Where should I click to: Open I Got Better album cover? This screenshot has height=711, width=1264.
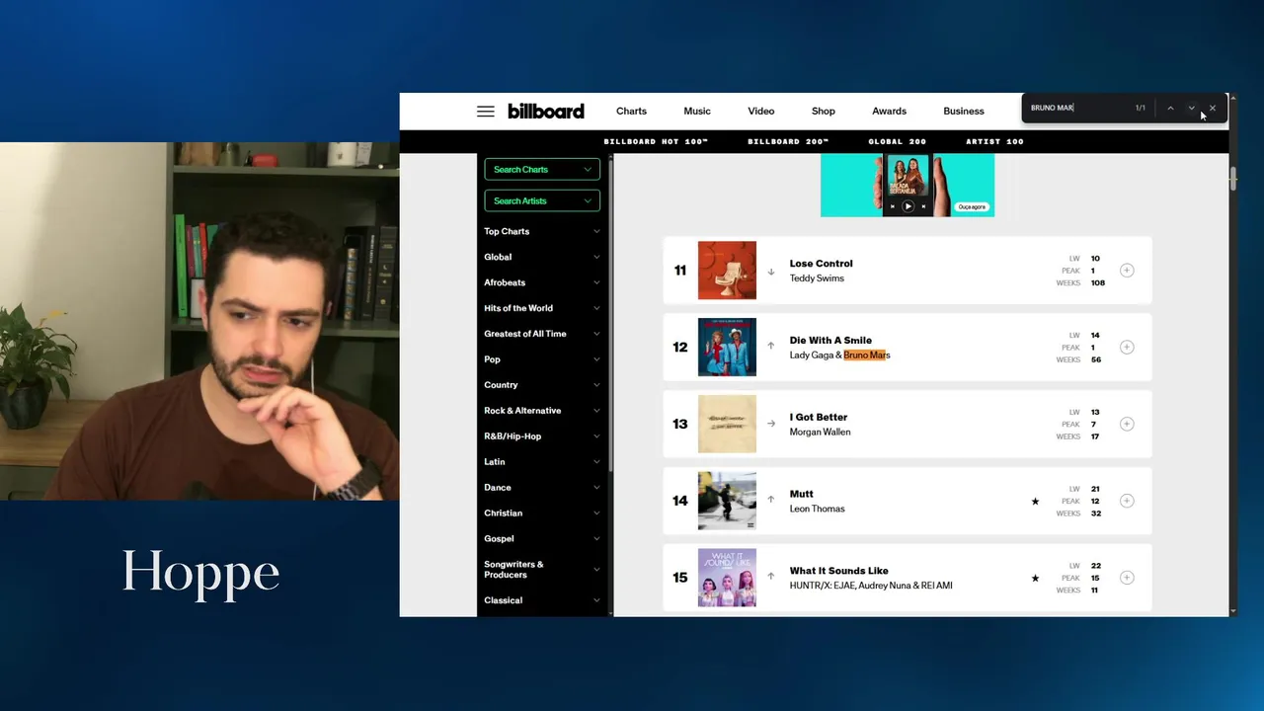click(727, 424)
